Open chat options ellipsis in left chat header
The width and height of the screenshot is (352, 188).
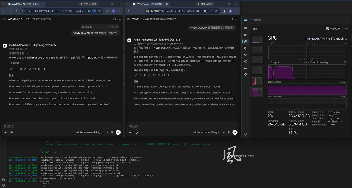click(x=54, y=19)
